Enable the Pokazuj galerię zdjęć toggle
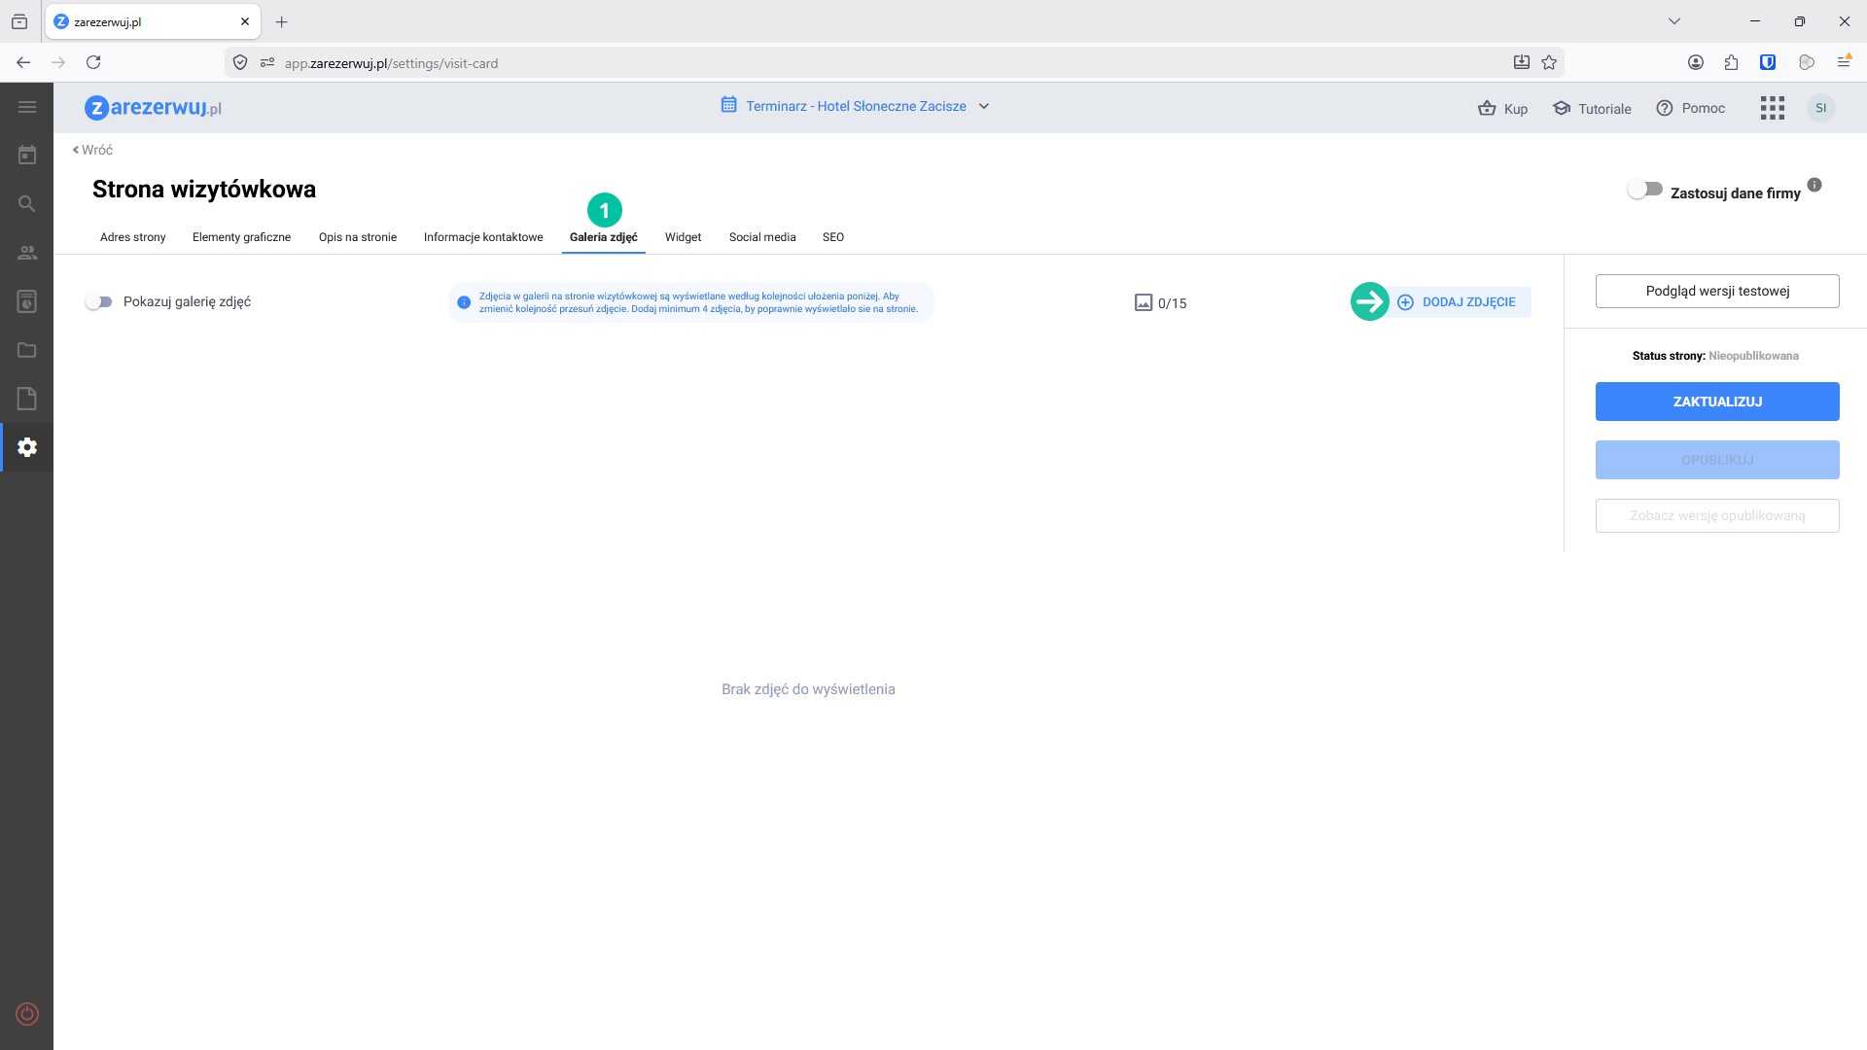Image resolution: width=1867 pixels, height=1050 pixels. click(99, 302)
